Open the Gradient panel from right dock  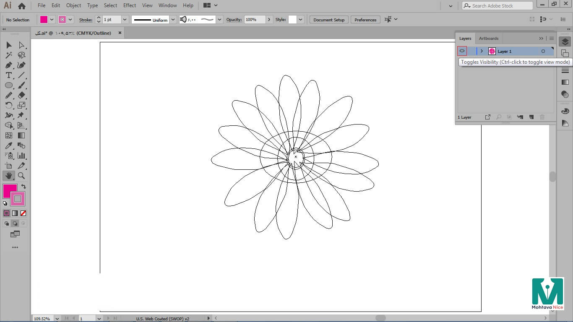point(565,82)
